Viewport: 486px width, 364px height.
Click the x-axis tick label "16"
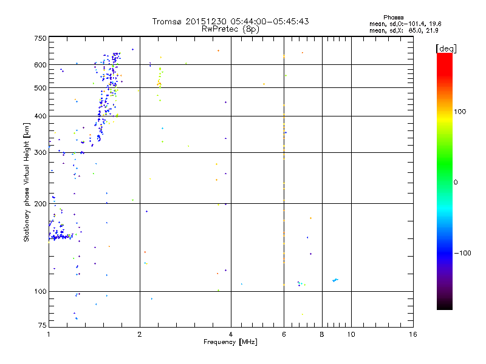(413, 334)
